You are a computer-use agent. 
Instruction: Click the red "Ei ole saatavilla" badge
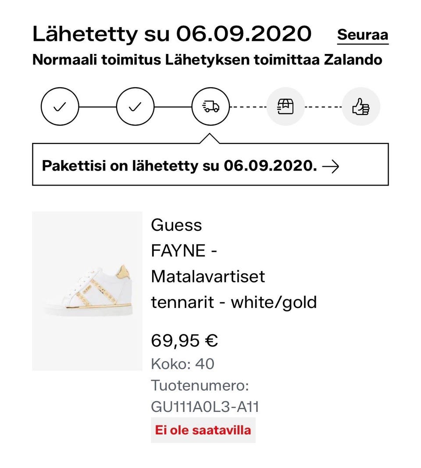pos(203,430)
